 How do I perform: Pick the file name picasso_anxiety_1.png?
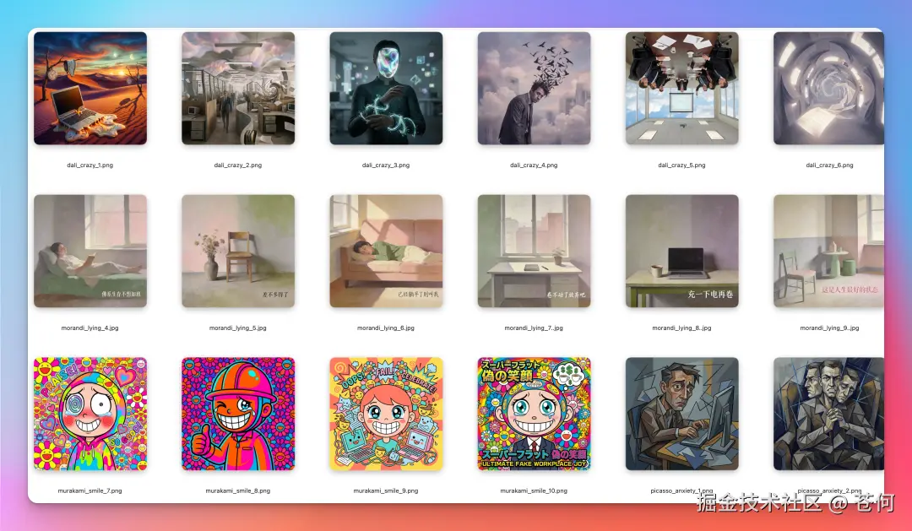(681, 490)
